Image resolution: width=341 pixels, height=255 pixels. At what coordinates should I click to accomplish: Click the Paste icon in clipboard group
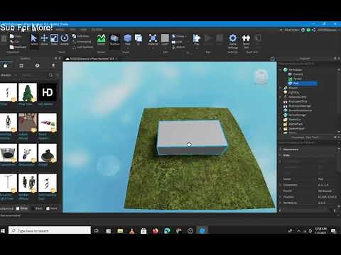click(4, 38)
